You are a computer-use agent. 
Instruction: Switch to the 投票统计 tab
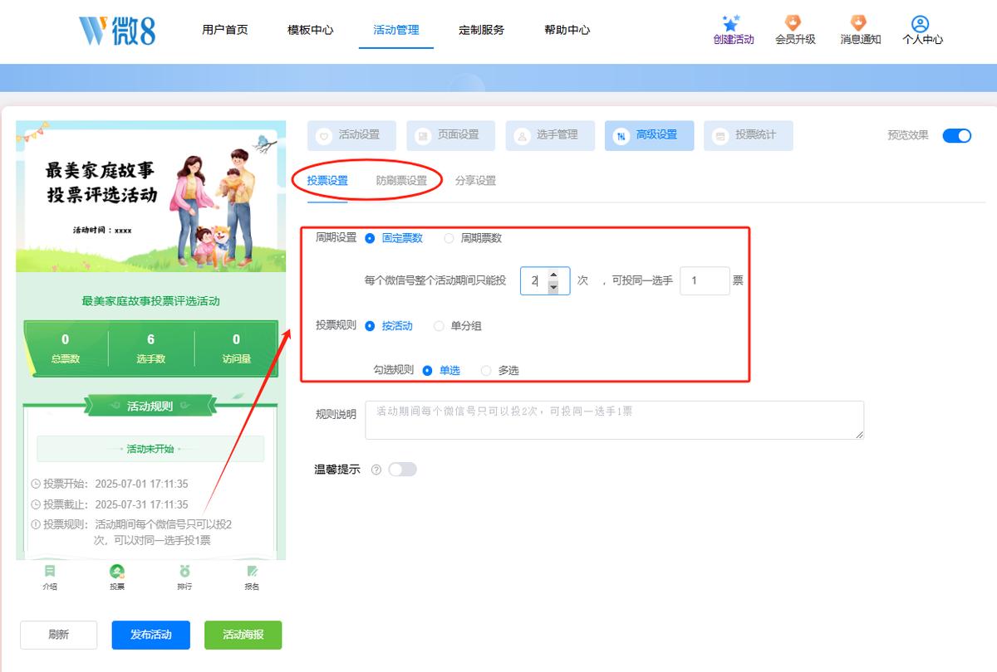tap(749, 135)
